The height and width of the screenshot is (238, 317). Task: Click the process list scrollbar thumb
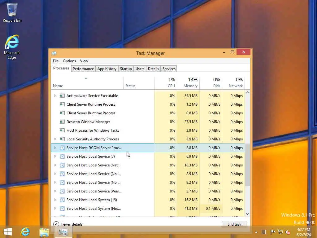point(247,165)
